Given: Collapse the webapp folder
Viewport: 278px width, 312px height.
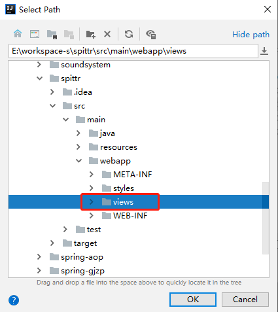Looking at the screenshot, I should pyautogui.click(x=78, y=161).
